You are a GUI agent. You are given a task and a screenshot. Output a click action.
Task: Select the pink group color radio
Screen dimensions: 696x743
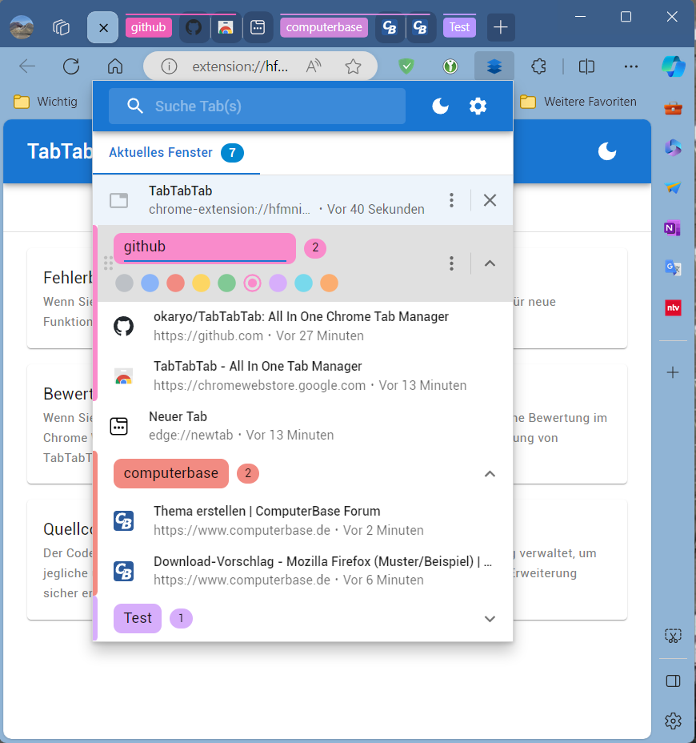click(x=252, y=283)
